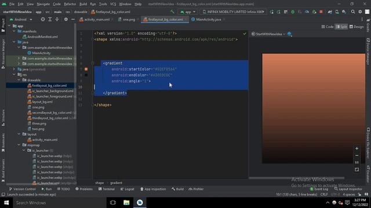Image resolution: width=371 pixels, height=208 pixels.
Task: Click the gradient preview image
Action: [x=314, y=108]
